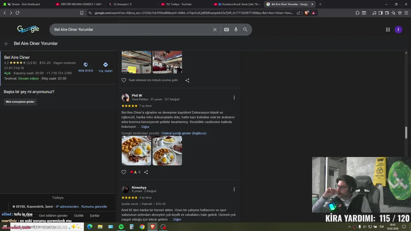Switch to the Anasayfa / X tab

[132, 4]
